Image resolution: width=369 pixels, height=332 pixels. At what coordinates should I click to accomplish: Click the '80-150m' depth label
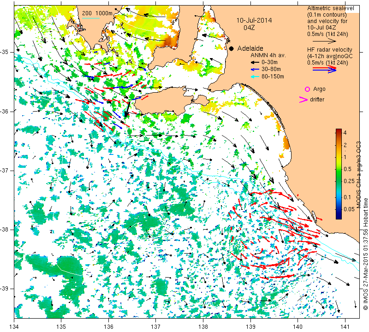point(273,77)
